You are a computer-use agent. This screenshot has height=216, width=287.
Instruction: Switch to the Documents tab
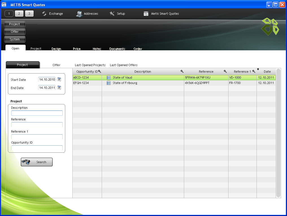tap(117, 49)
